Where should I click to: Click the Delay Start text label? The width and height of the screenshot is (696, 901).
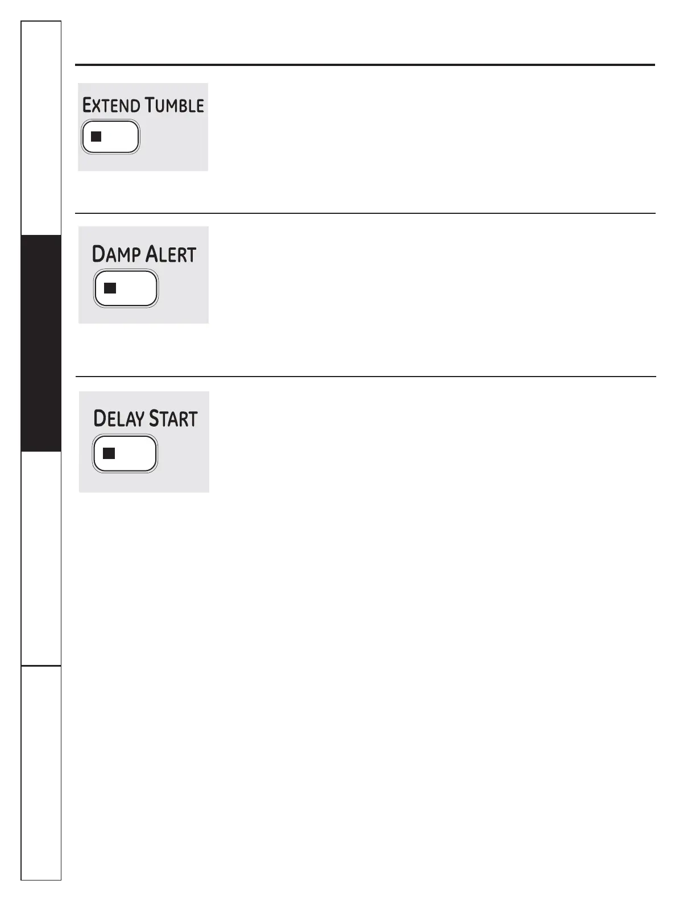(145, 419)
